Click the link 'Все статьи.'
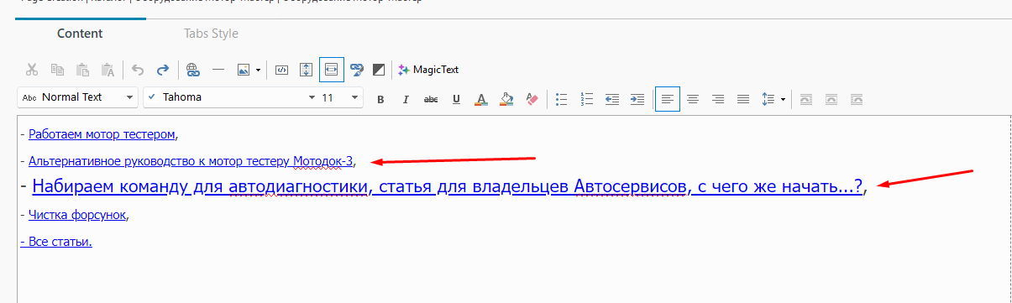1012x303 pixels. 55,242
